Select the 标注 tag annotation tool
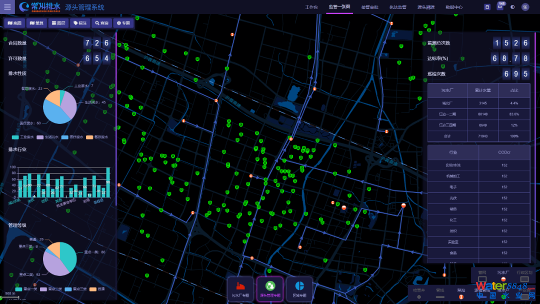This screenshot has height=304, width=540. tap(80, 23)
